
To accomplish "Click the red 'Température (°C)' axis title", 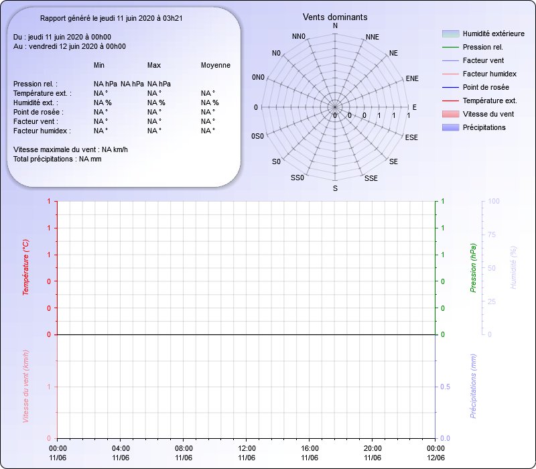I will pyautogui.click(x=26, y=267).
